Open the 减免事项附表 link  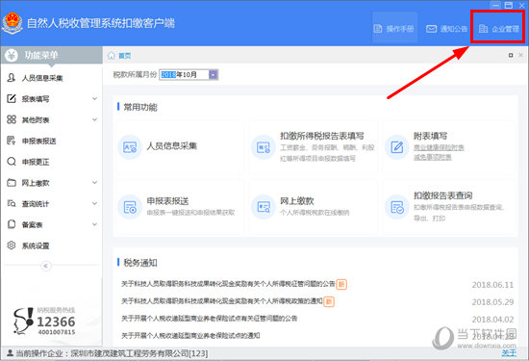coord(433,157)
